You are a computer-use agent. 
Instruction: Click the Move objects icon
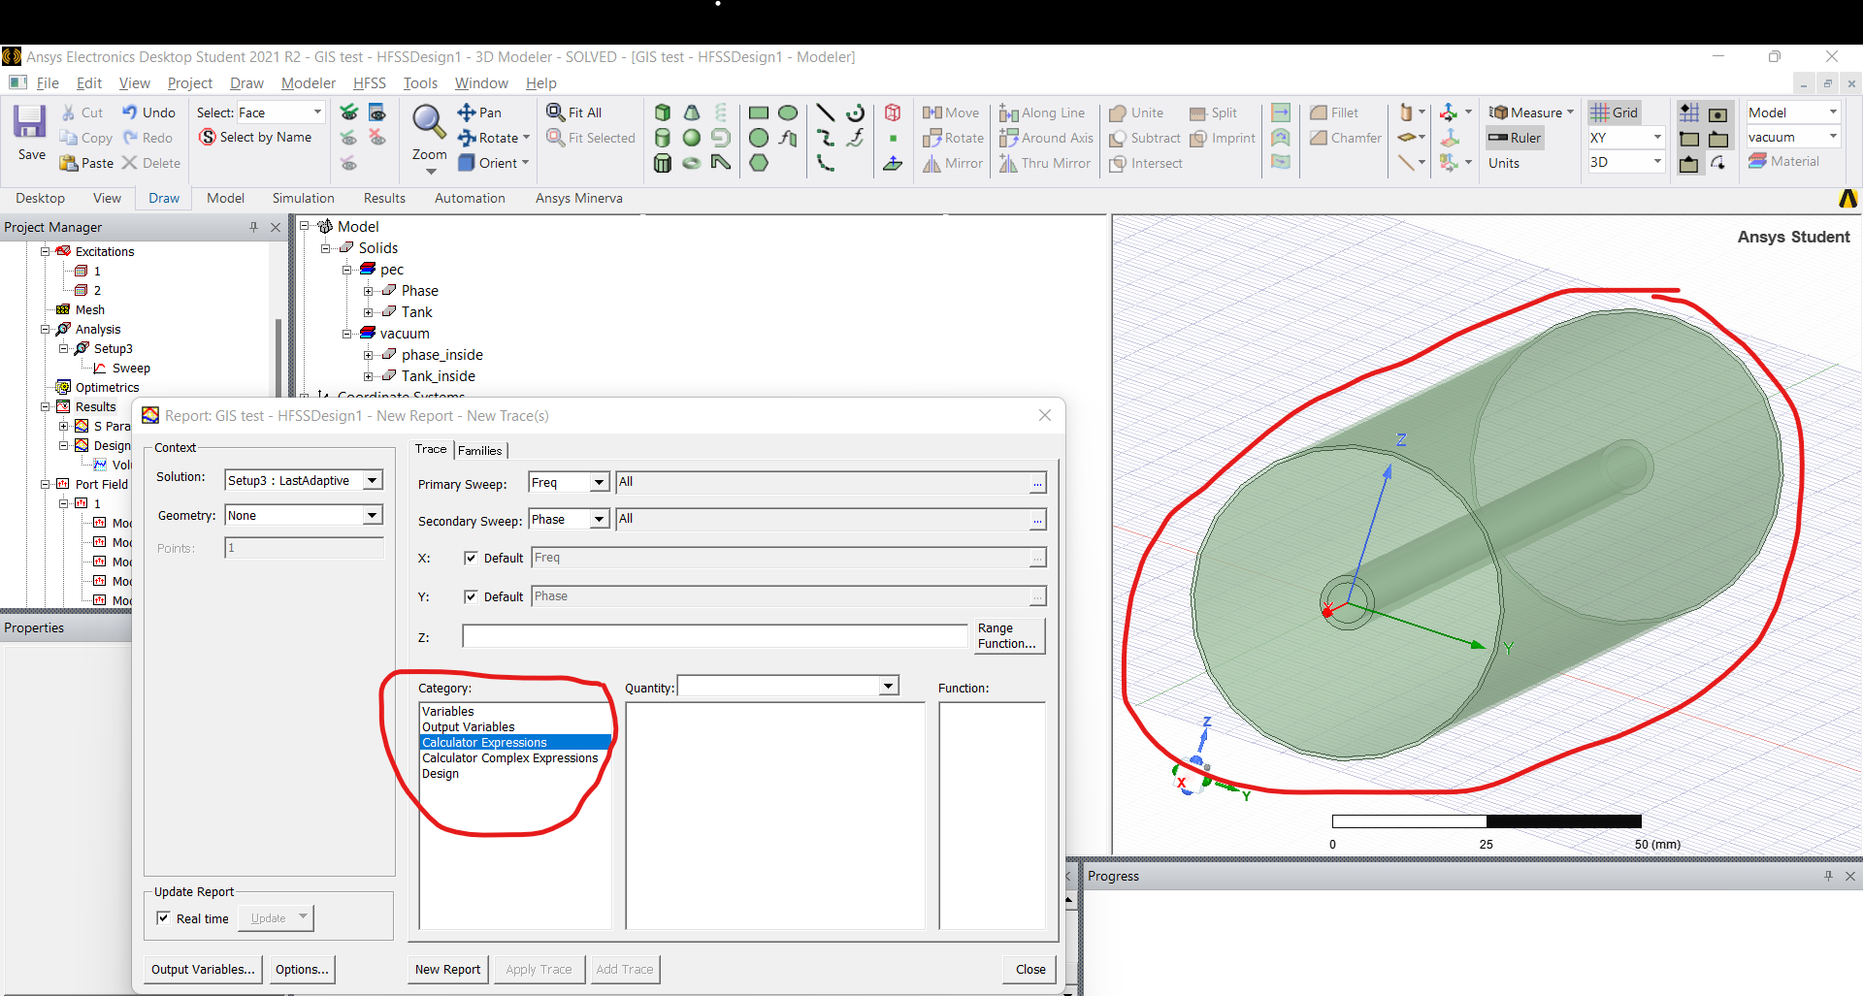(x=932, y=112)
